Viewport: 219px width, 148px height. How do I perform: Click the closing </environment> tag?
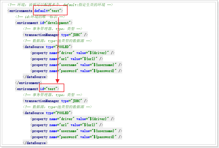28,83
